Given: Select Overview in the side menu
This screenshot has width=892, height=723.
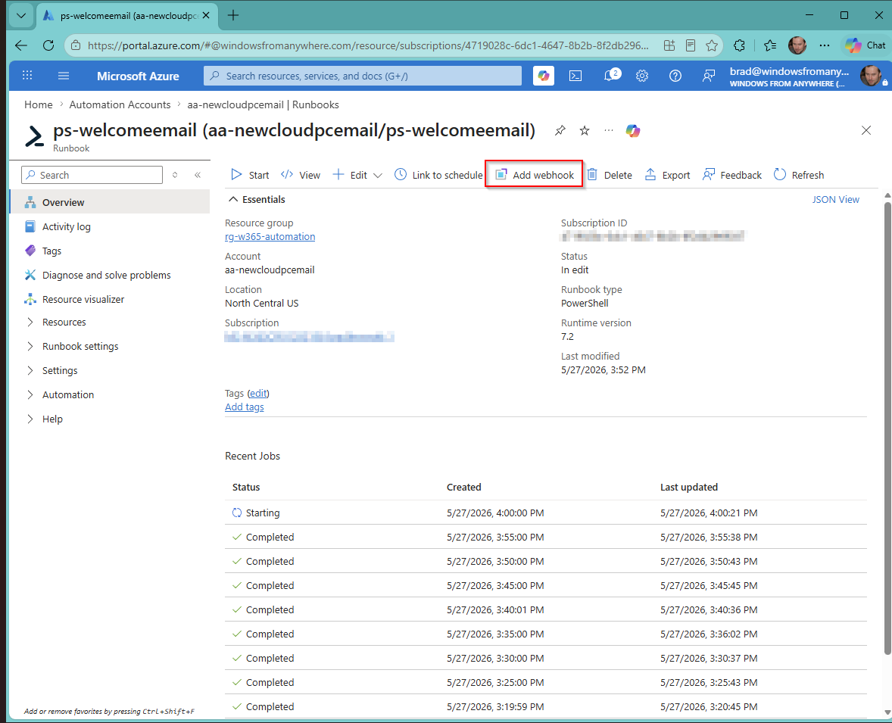Looking at the screenshot, I should [111, 202].
